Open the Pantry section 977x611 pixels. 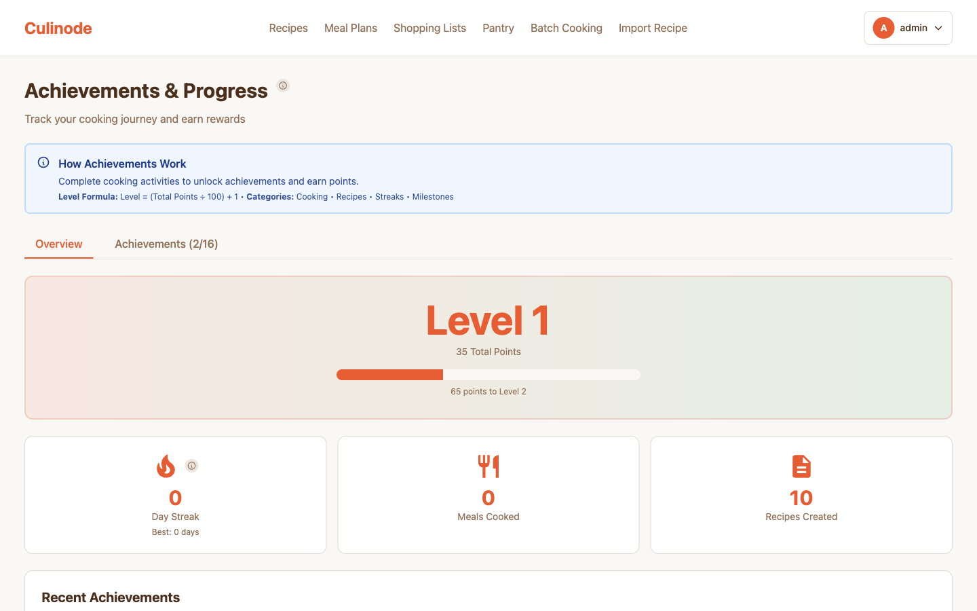498,28
